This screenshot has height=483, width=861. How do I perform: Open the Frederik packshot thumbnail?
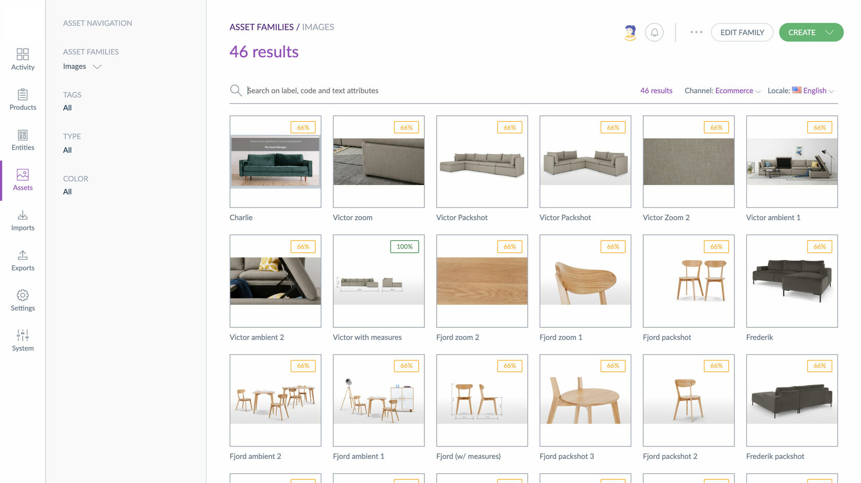[792, 401]
